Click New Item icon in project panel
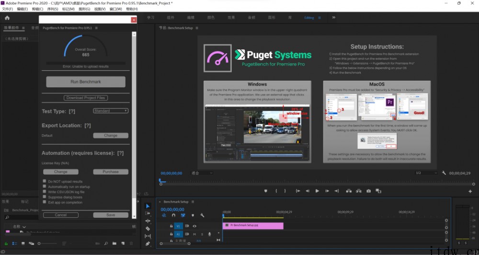This screenshot has width=479, height=255. point(123,244)
